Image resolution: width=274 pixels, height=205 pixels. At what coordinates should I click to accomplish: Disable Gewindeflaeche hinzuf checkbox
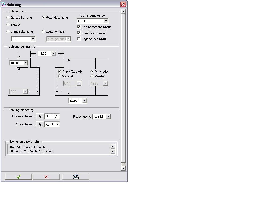[79, 27]
